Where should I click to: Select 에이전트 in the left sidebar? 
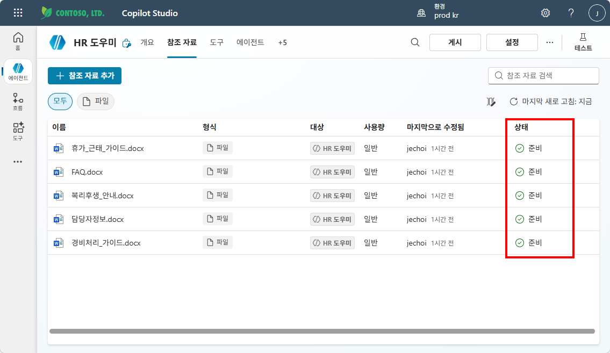point(18,71)
